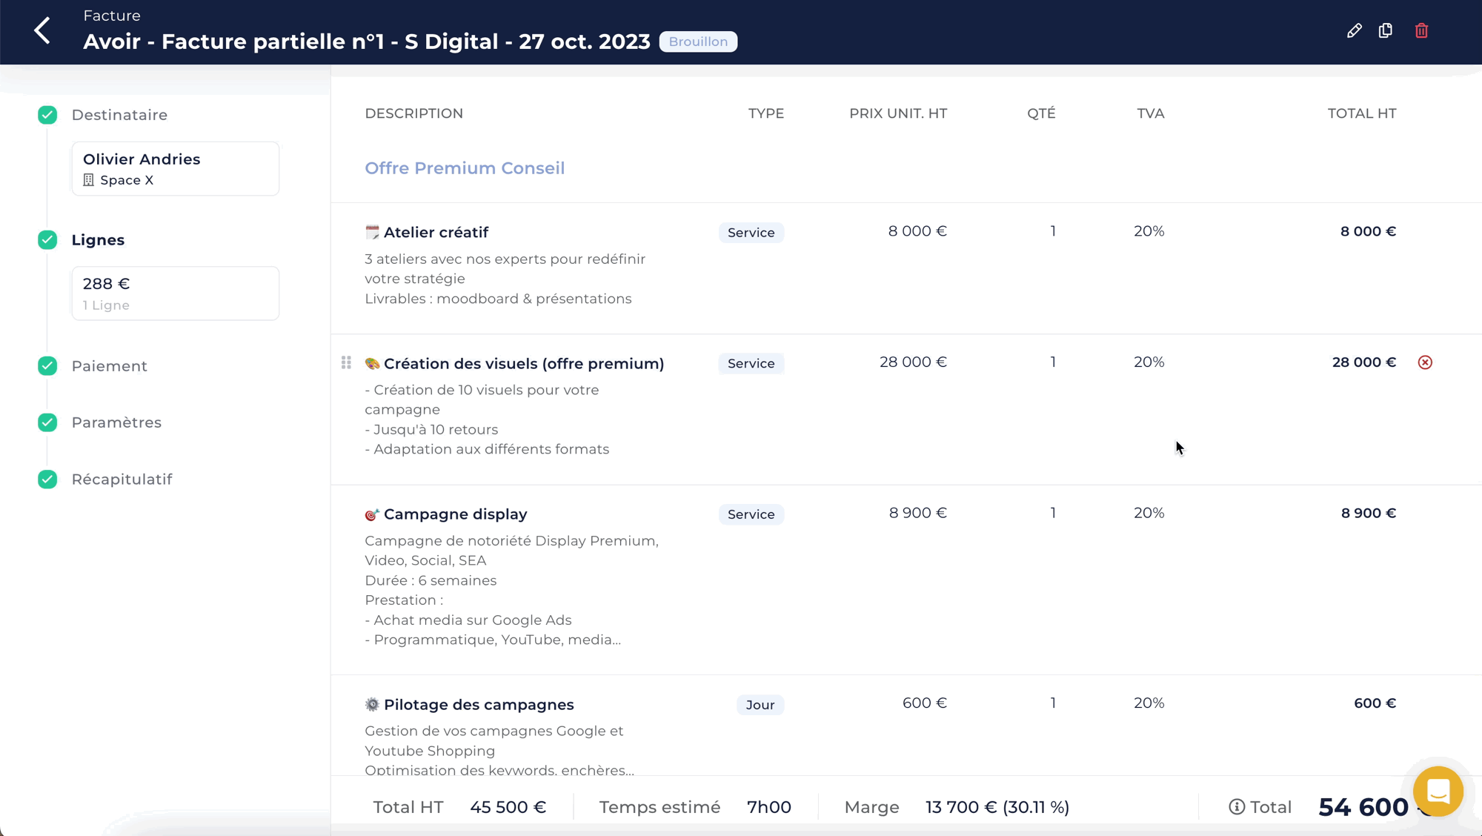Click the Service tag on Création des visuels
This screenshot has width=1482, height=836.
point(751,363)
